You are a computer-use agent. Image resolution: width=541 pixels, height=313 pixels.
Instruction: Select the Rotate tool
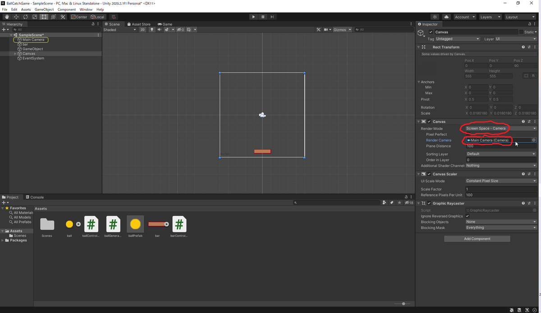25,17
